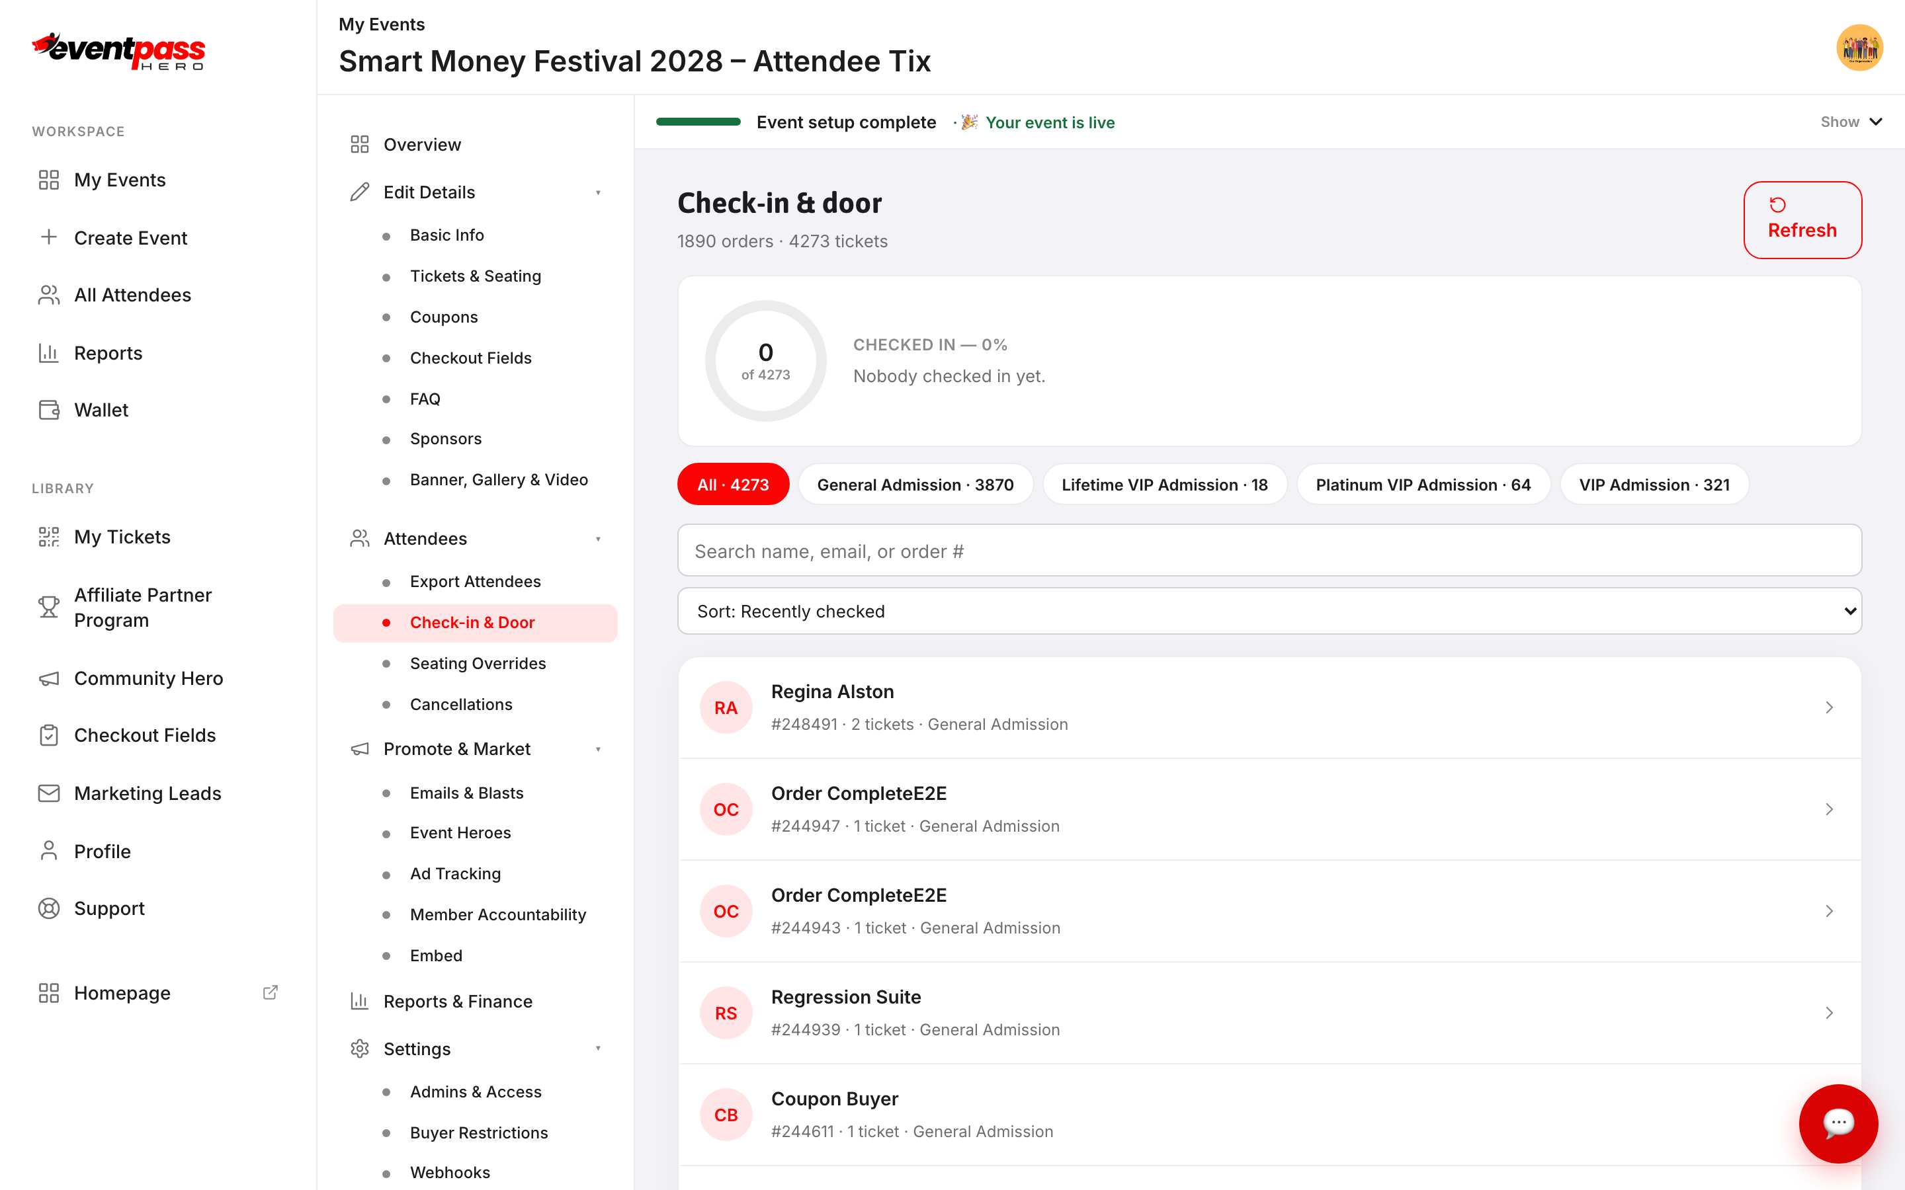Screen dimensions: 1905x1190
Task: Open the Sort: Recently checked dropdown
Action: [x=1269, y=611]
